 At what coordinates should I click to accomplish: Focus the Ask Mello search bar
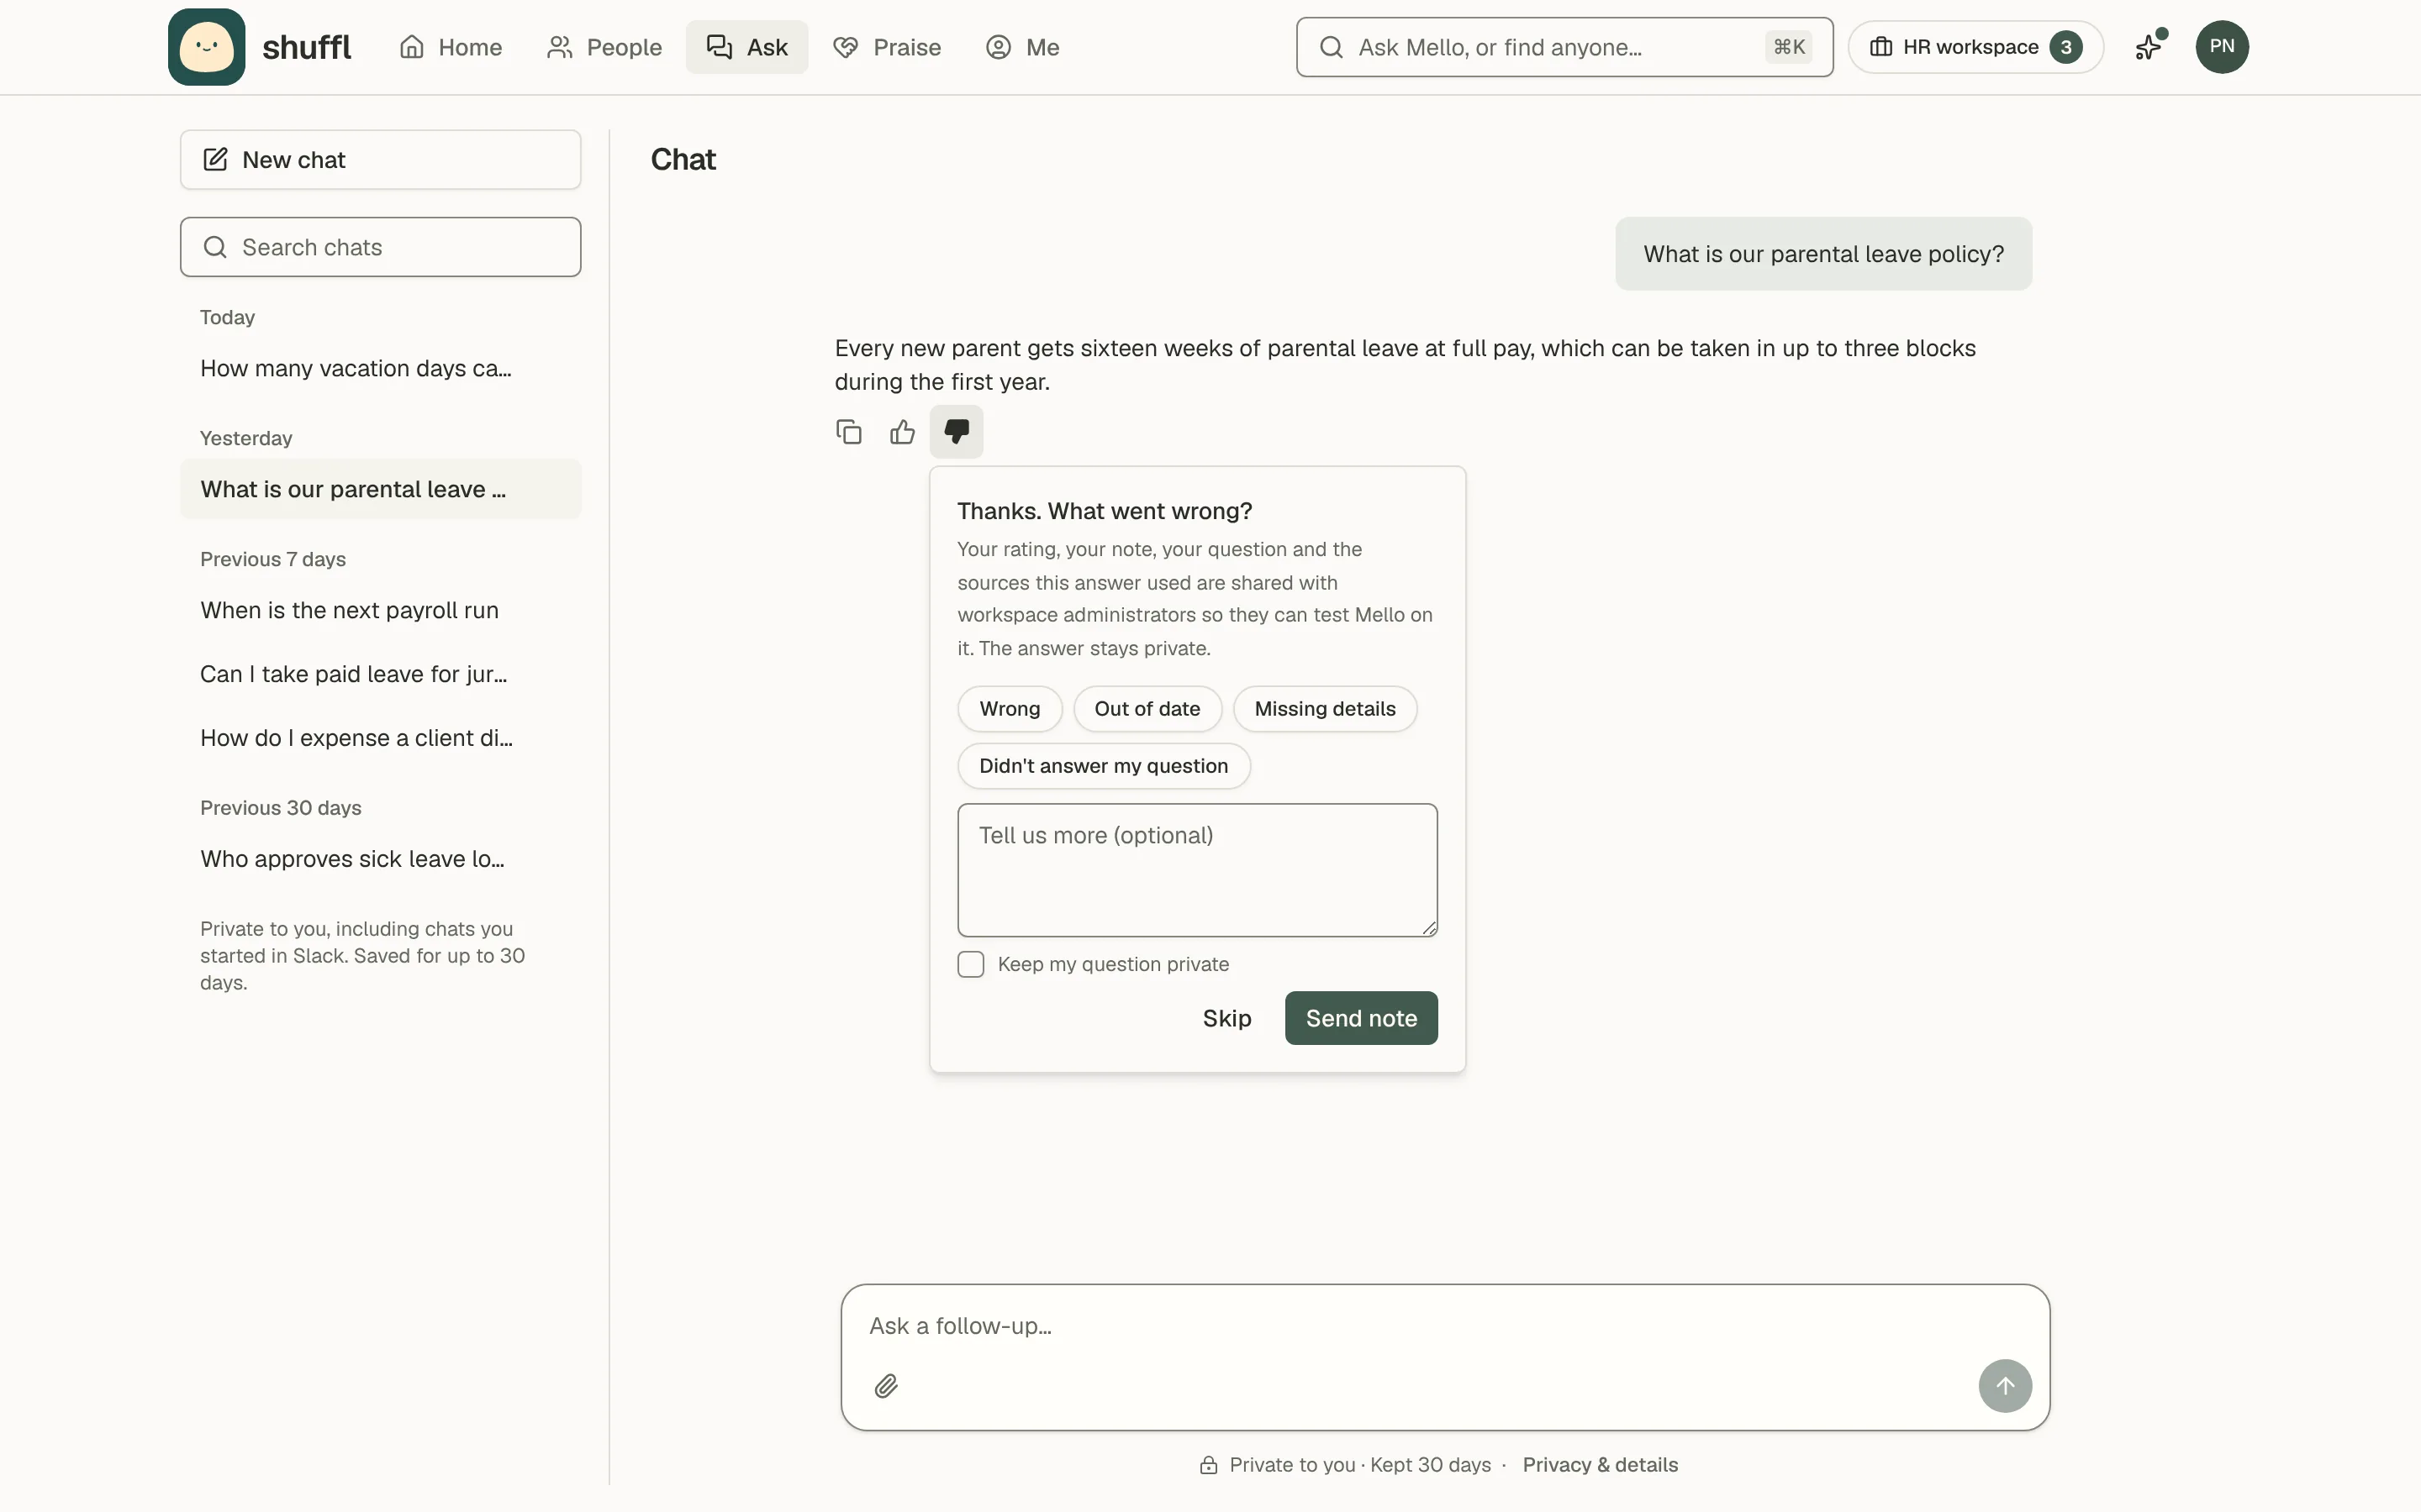[1564, 47]
